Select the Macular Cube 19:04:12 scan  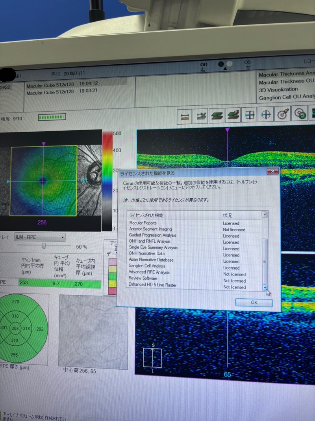[x=62, y=84]
